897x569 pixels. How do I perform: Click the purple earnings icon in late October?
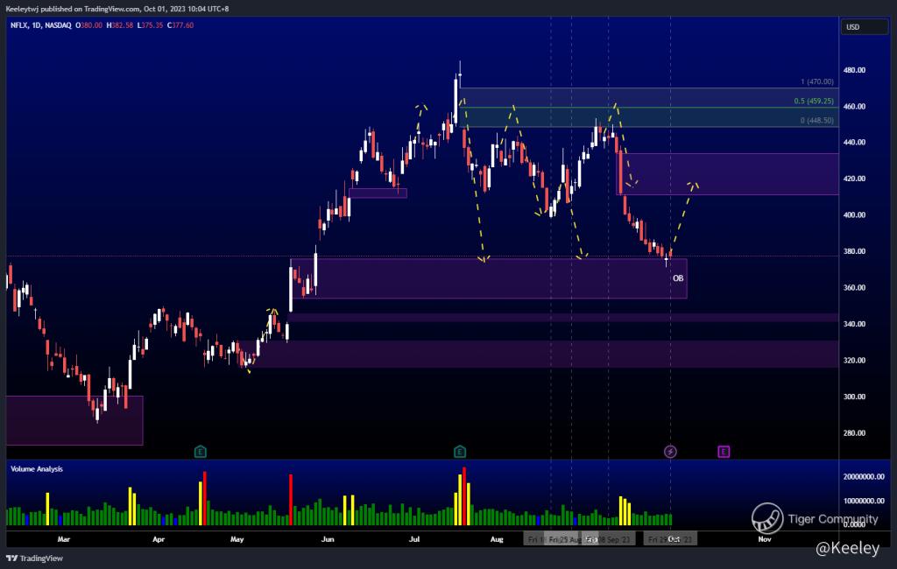tap(724, 452)
